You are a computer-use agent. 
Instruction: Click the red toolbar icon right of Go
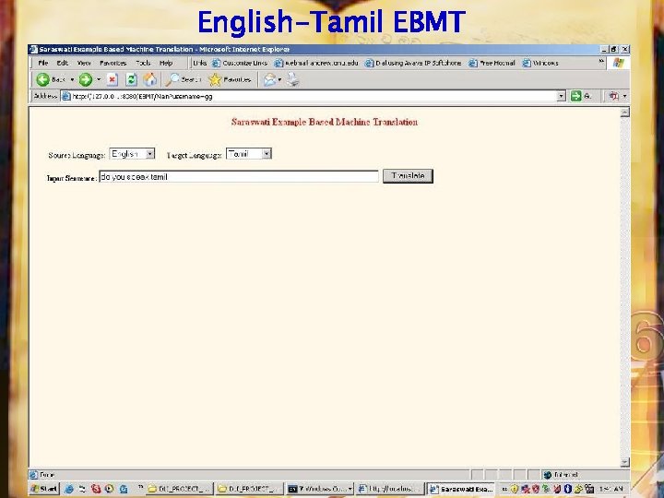613,96
